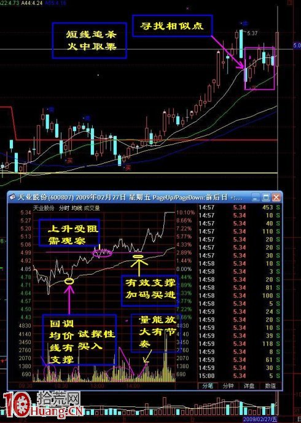Maximize the 天业股份 intraday popup window
The width and height of the screenshot is (301, 423).
coord(266,197)
